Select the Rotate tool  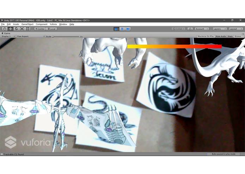tap(16, 29)
